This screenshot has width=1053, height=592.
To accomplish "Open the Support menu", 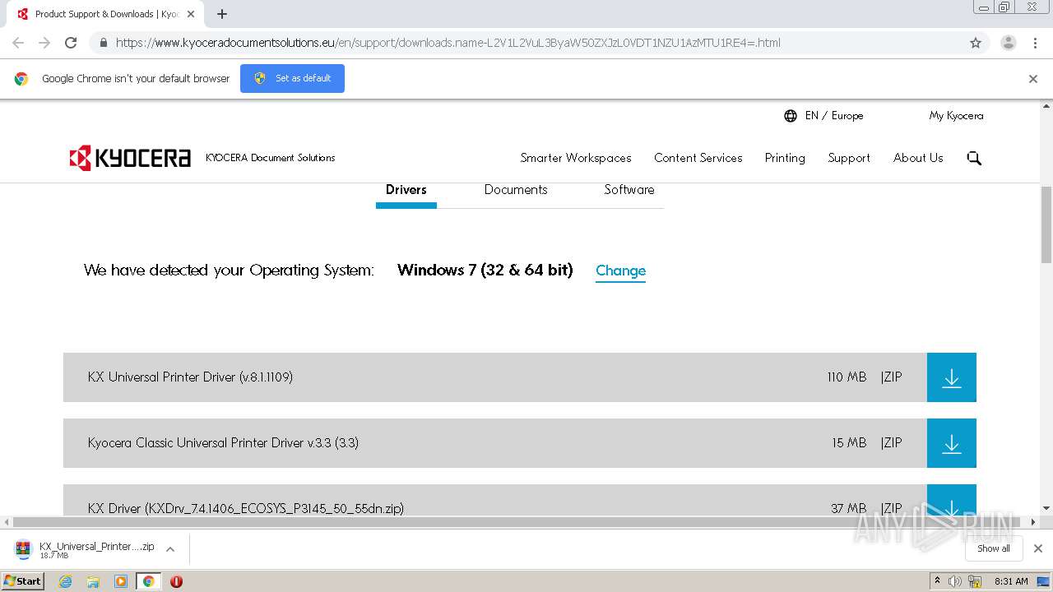I will pyautogui.click(x=849, y=158).
